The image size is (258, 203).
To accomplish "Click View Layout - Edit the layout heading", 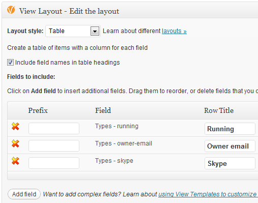I will coord(69,11).
